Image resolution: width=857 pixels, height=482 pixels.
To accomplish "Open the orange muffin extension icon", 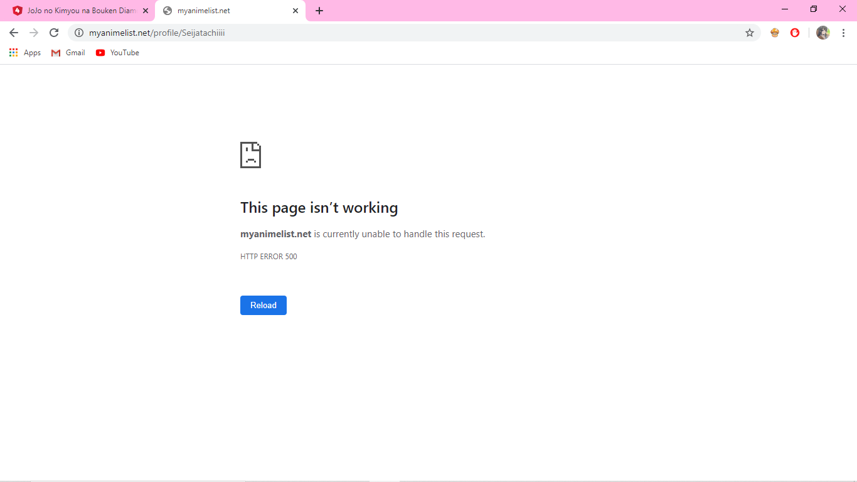I will tap(775, 33).
